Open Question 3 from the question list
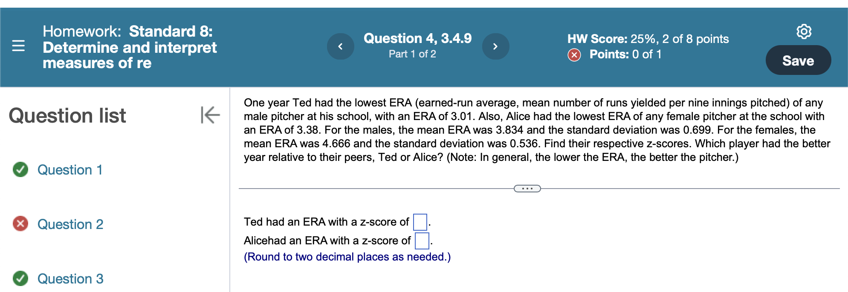The width and height of the screenshot is (848, 292). 71,279
